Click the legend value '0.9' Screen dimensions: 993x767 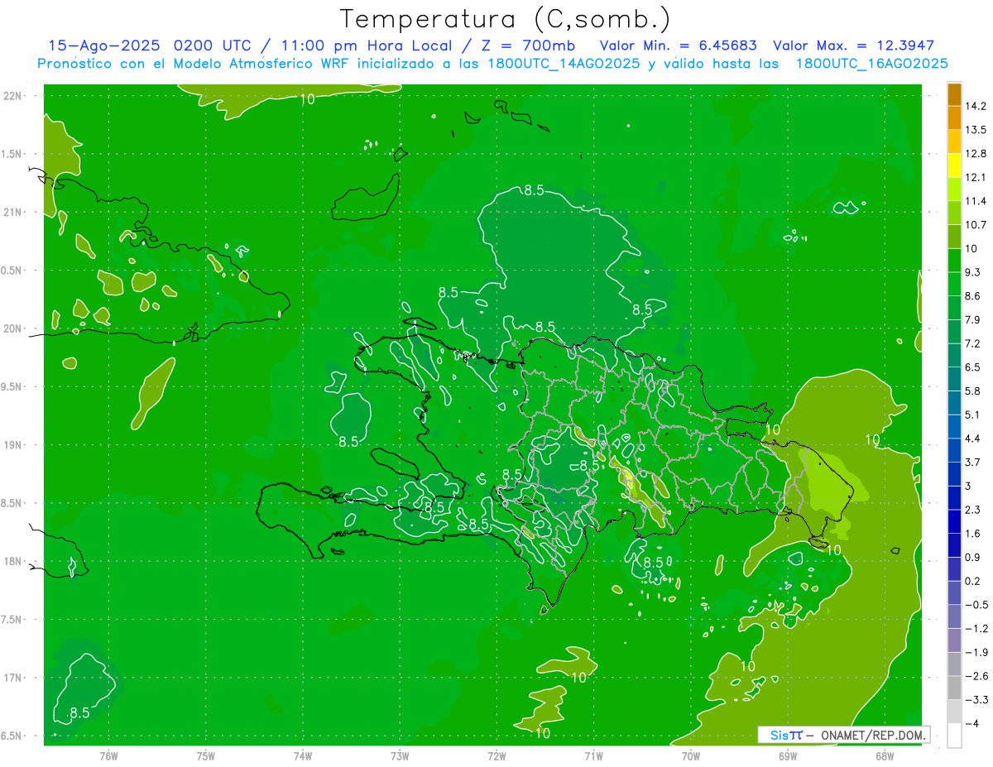point(974,557)
